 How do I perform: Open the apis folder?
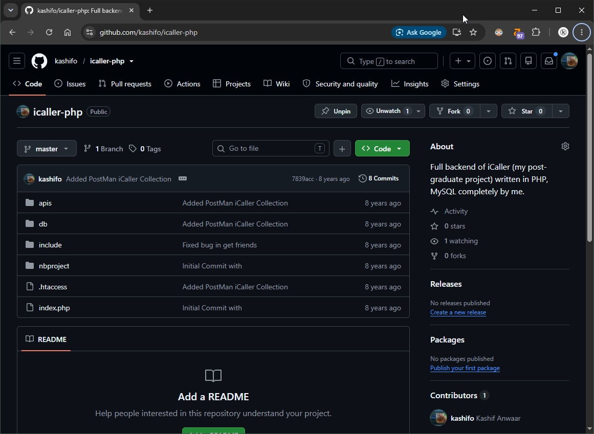[45, 203]
